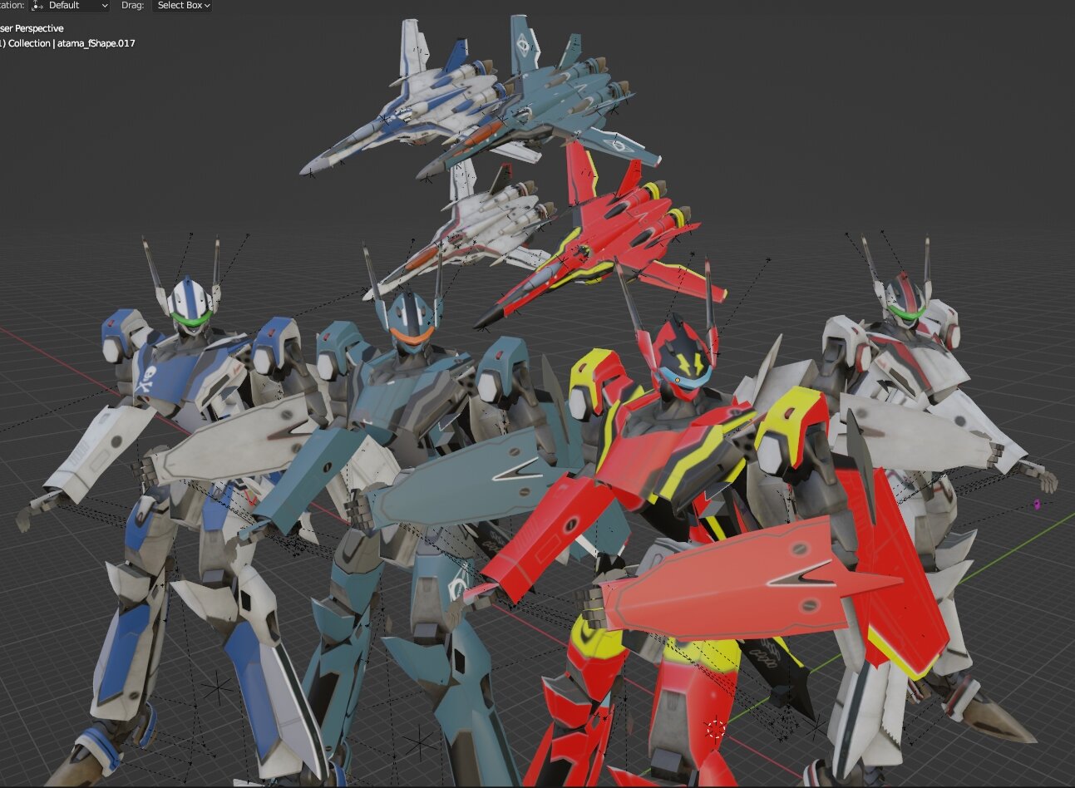Select the small magenta object at right edge

[x=1037, y=505]
